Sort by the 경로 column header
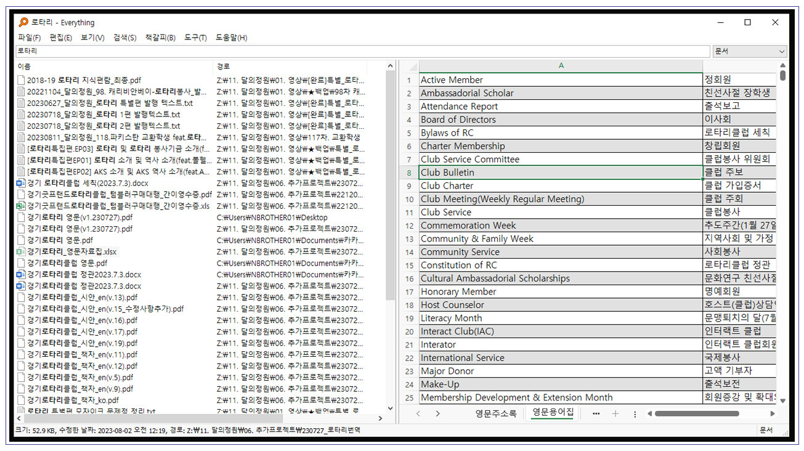Screen dimensions: 804x451 coord(290,66)
